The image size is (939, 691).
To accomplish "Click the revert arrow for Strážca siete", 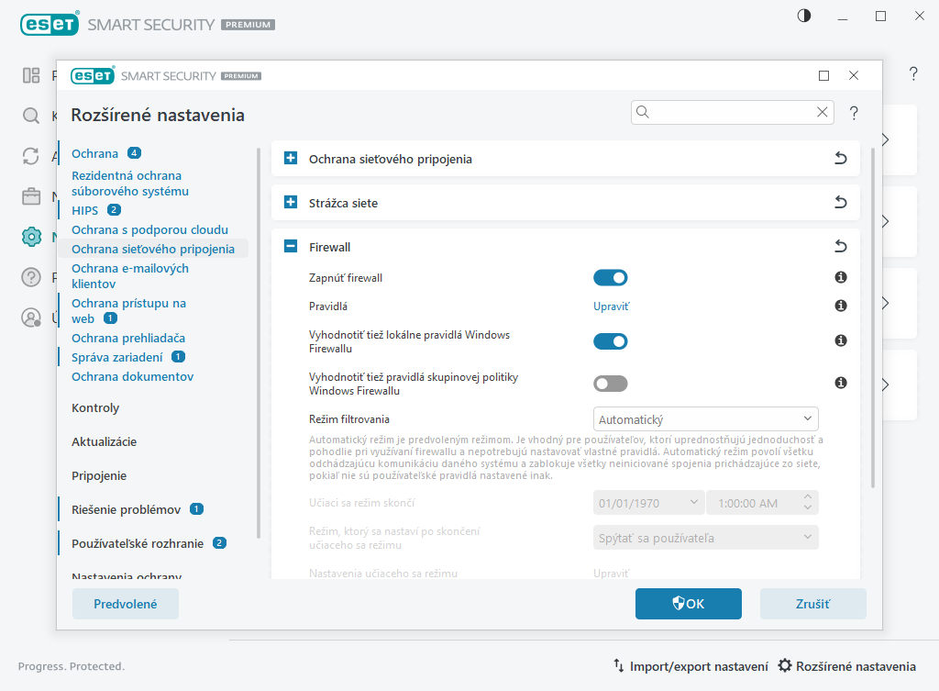I will (840, 203).
